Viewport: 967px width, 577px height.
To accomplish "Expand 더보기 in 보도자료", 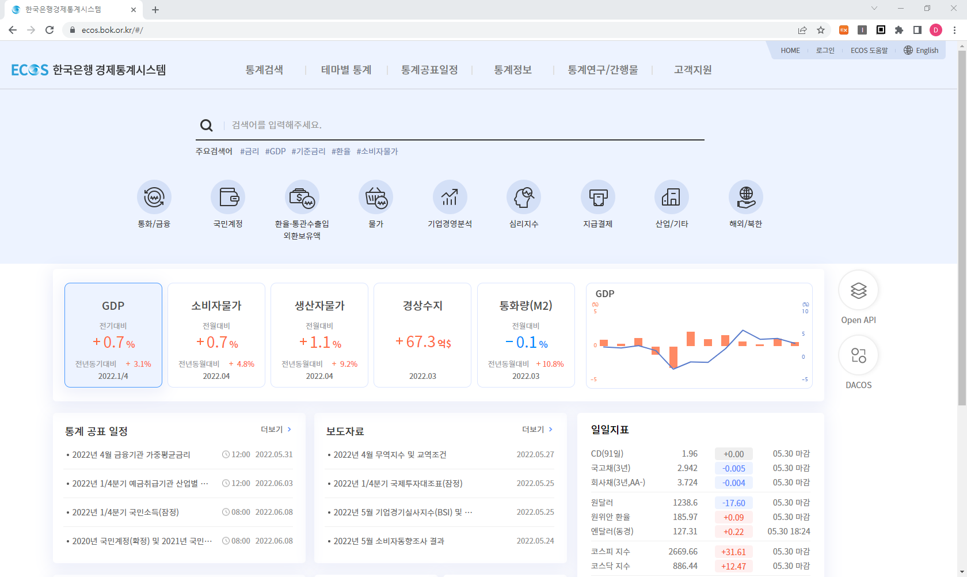I will (538, 430).
